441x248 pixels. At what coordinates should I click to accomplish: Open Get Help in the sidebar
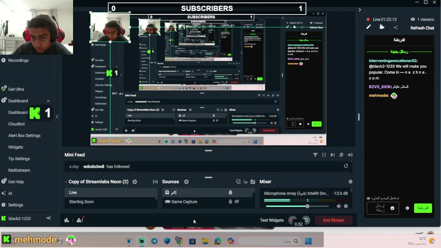[x=16, y=182]
